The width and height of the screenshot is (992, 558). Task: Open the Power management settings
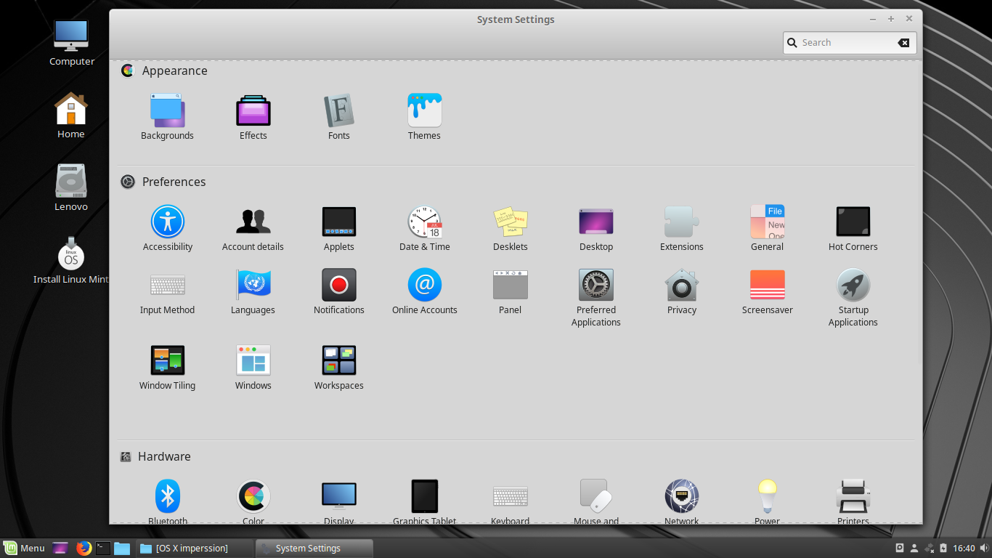coord(768,501)
